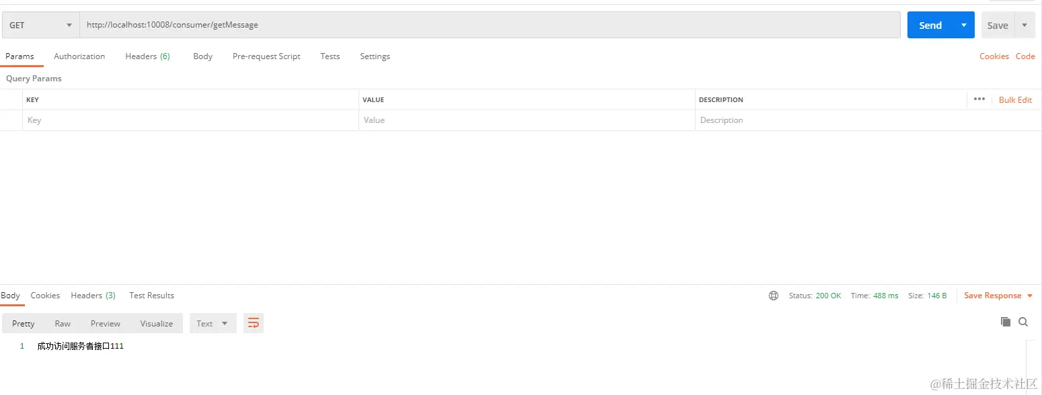Open the Test Results tab
Viewport: 1042px width, 395px height.
[151, 296]
